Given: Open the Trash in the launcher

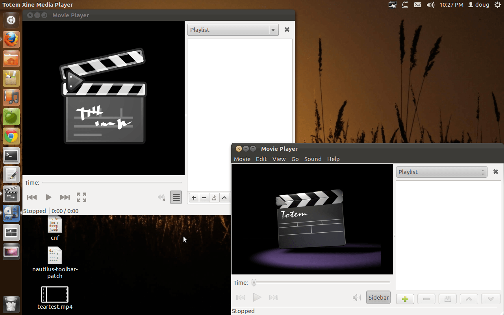Looking at the screenshot, I should [x=11, y=304].
